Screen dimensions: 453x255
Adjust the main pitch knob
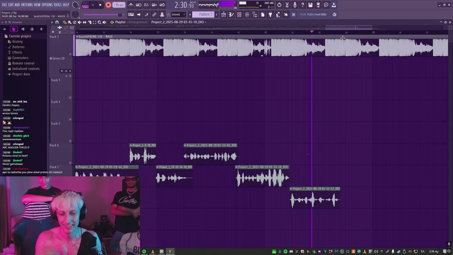coord(75,15)
